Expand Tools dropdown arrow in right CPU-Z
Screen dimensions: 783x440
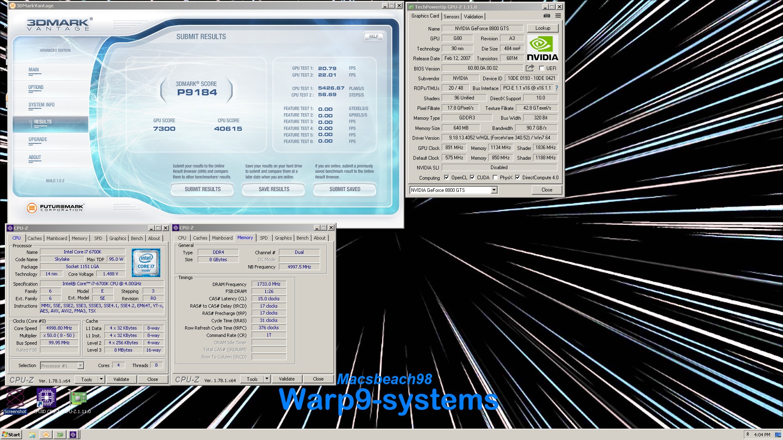267,379
